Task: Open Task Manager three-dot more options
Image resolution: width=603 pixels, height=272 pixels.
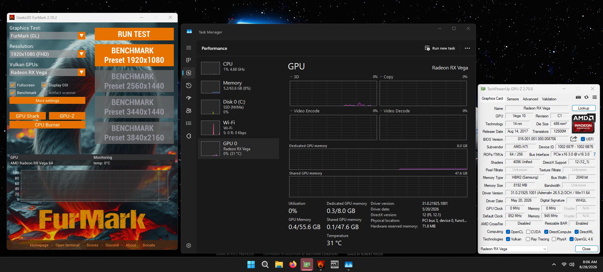Action: pos(467,48)
